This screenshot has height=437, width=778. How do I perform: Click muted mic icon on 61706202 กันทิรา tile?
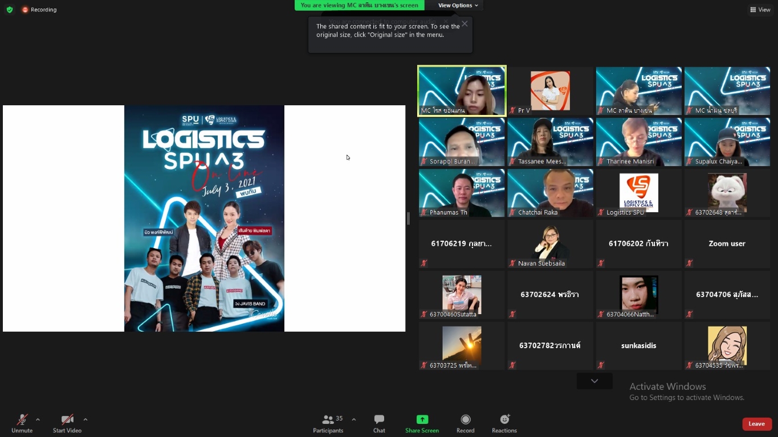[x=601, y=263]
